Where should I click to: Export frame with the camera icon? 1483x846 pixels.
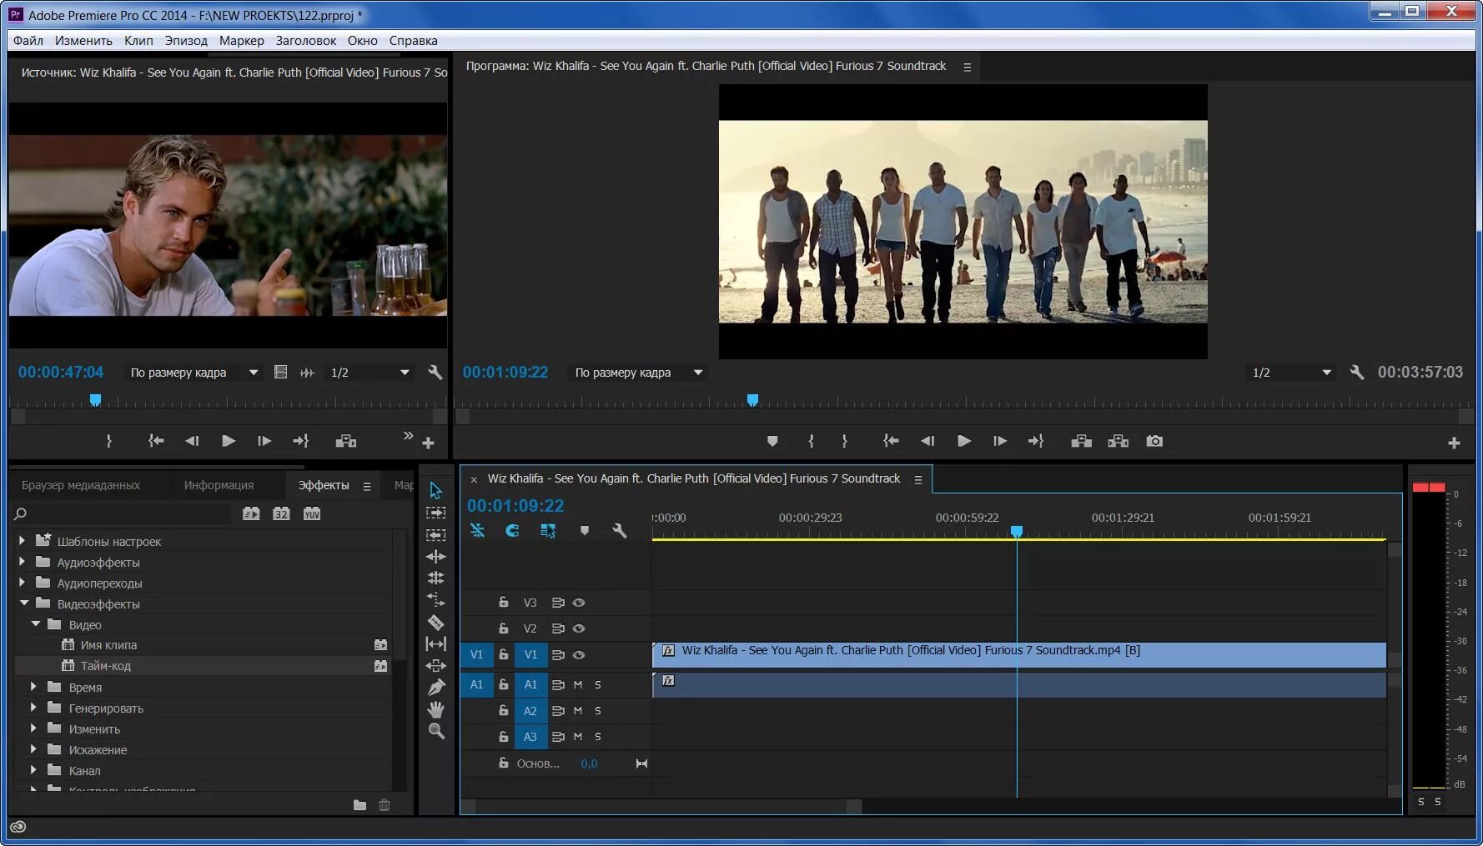1154,441
